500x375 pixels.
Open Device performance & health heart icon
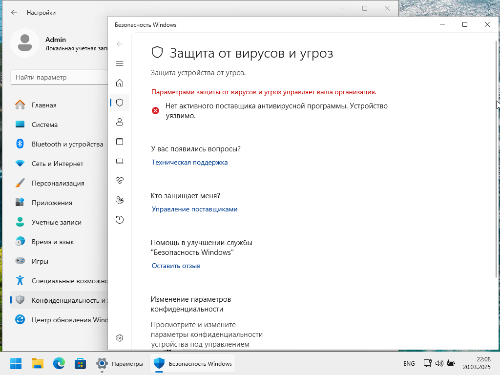(120, 181)
